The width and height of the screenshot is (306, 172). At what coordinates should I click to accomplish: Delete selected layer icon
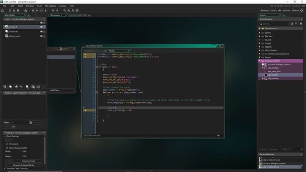39,87
